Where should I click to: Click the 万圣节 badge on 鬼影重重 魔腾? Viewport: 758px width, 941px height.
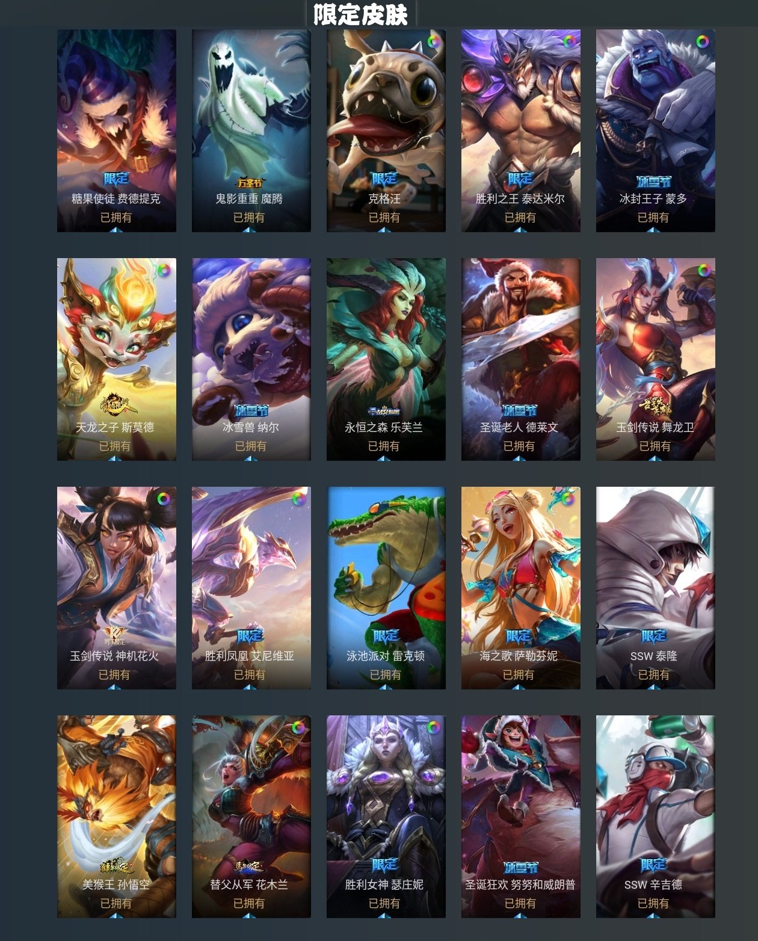point(249,182)
